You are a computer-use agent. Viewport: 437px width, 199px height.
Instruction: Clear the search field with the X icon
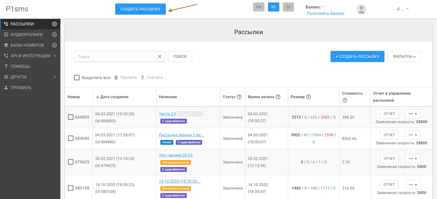pos(160,56)
